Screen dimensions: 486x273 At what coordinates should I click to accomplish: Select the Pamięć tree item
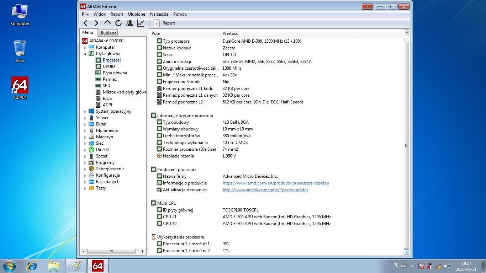110,79
